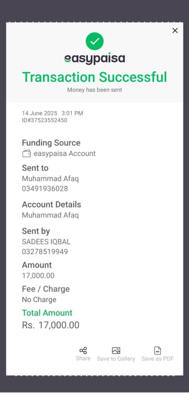Image resolution: width=189 pixels, height=401 pixels.
Task: Tap the wallet icon beside easypaisa Account
Action: [x=26, y=154]
